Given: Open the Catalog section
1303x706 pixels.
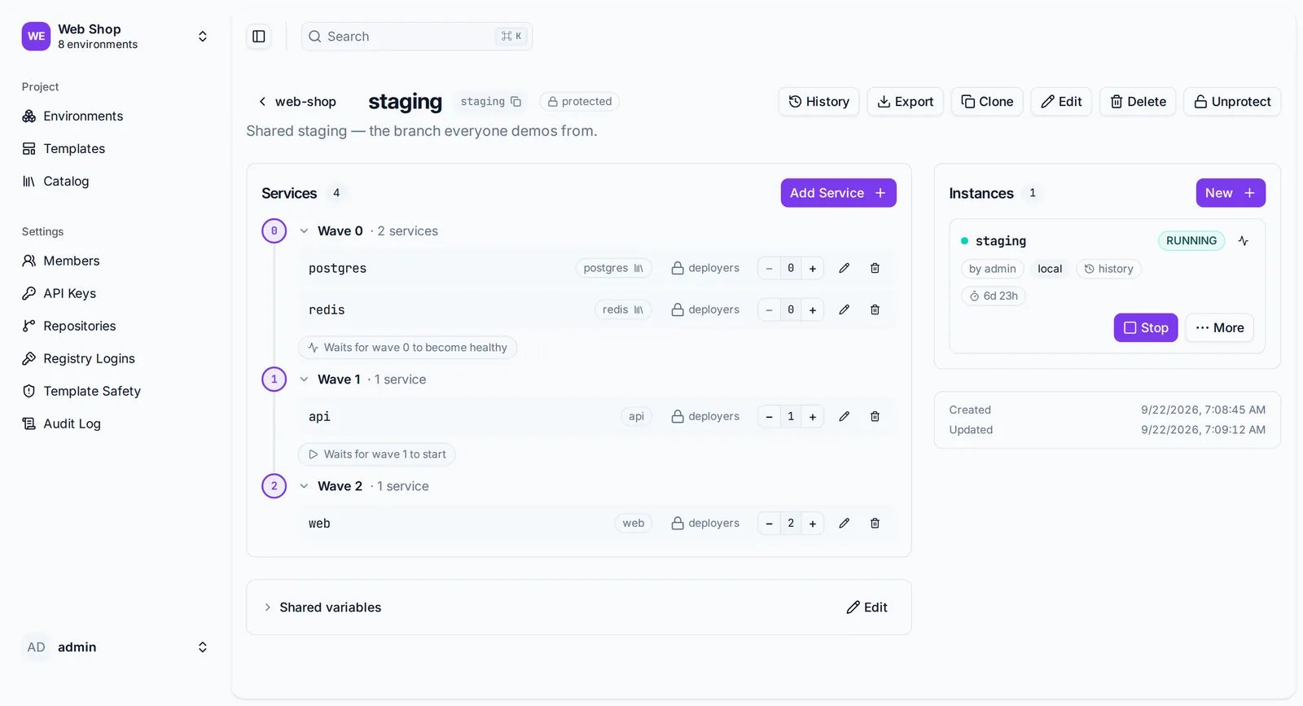Looking at the screenshot, I should click(115, 182).
